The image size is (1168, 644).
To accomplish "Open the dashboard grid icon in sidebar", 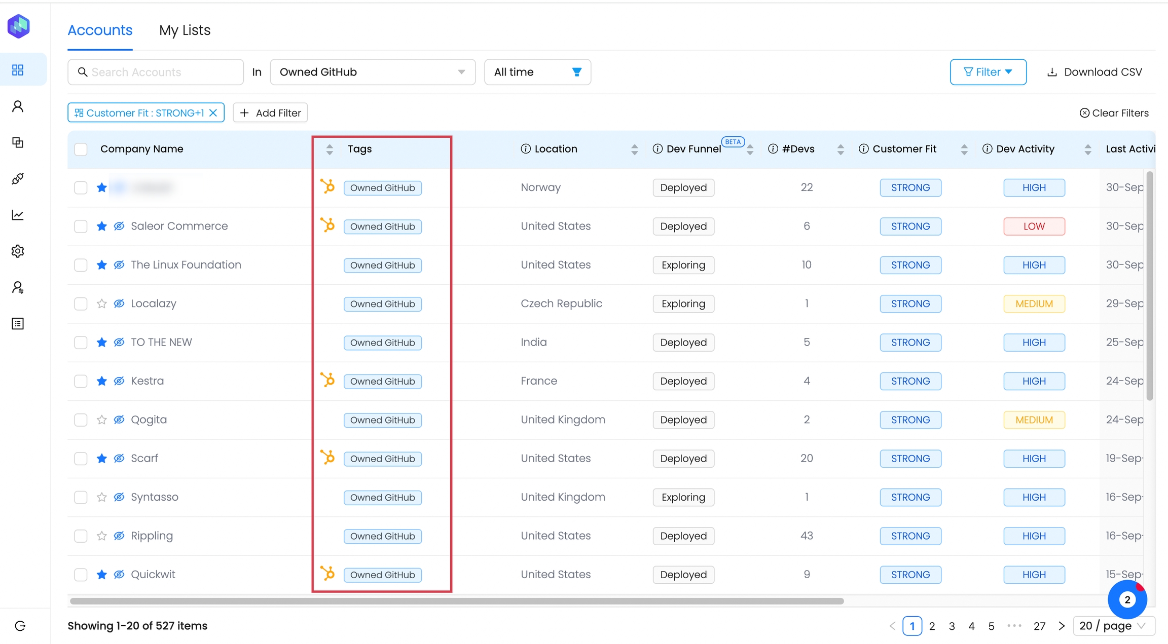I will (18, 70).
